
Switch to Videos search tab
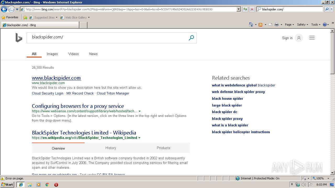coord(73,54)
